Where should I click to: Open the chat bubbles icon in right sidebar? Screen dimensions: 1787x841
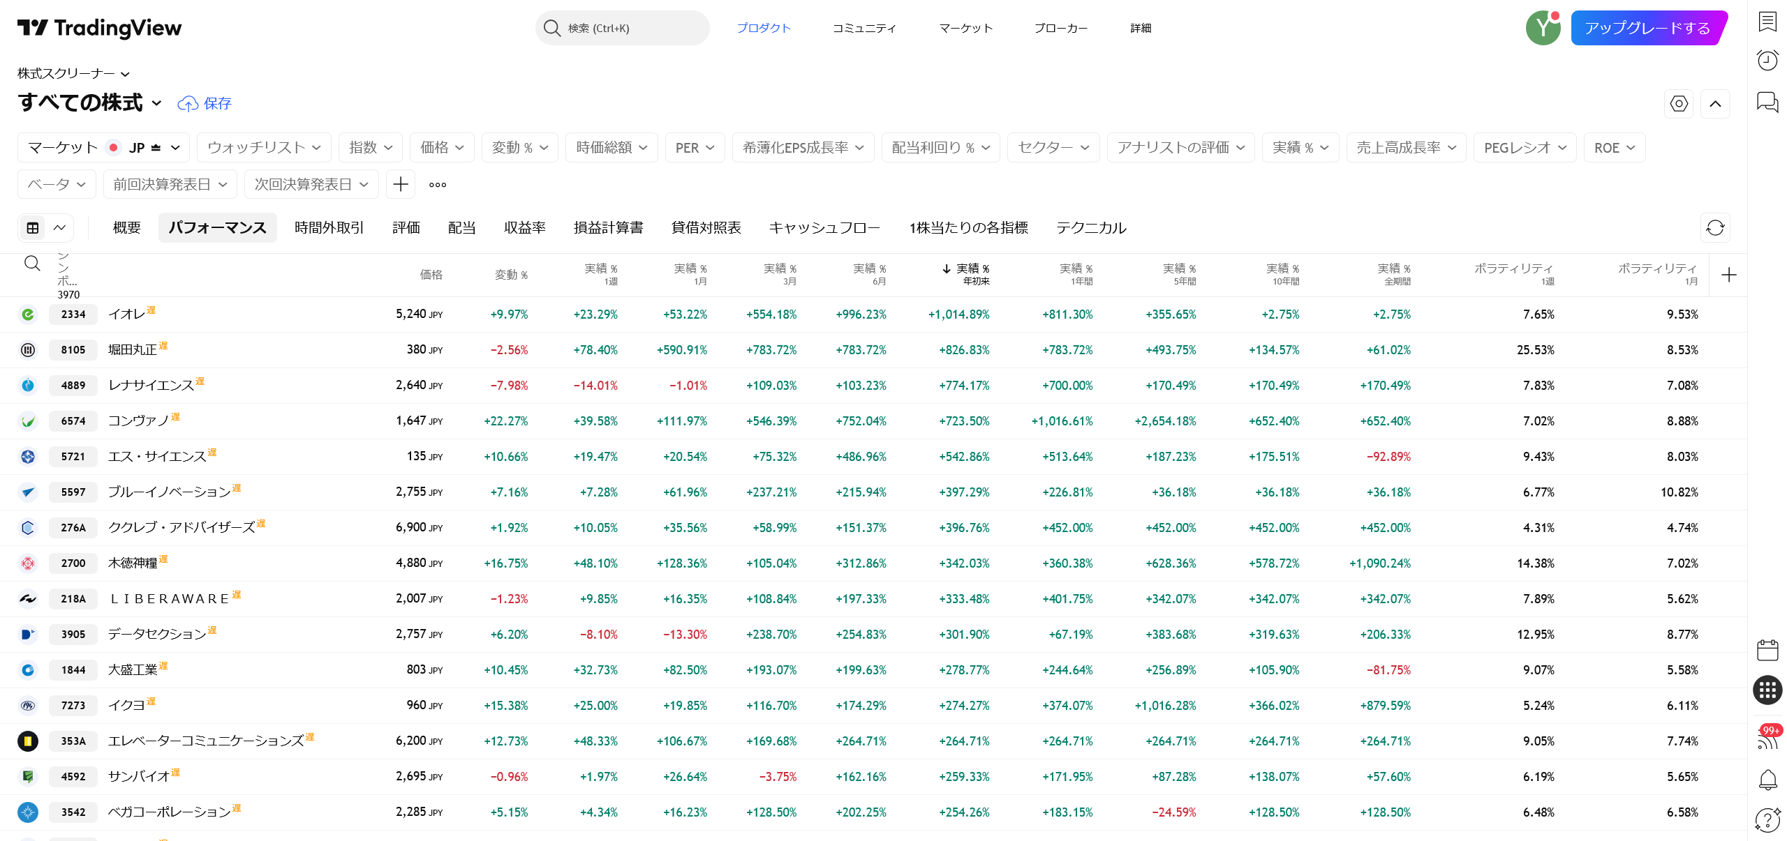click(x=1767, y=103)
